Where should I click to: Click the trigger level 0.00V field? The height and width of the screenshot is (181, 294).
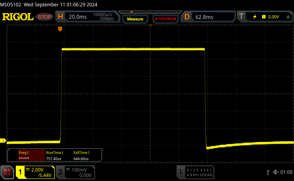point(273,17)
